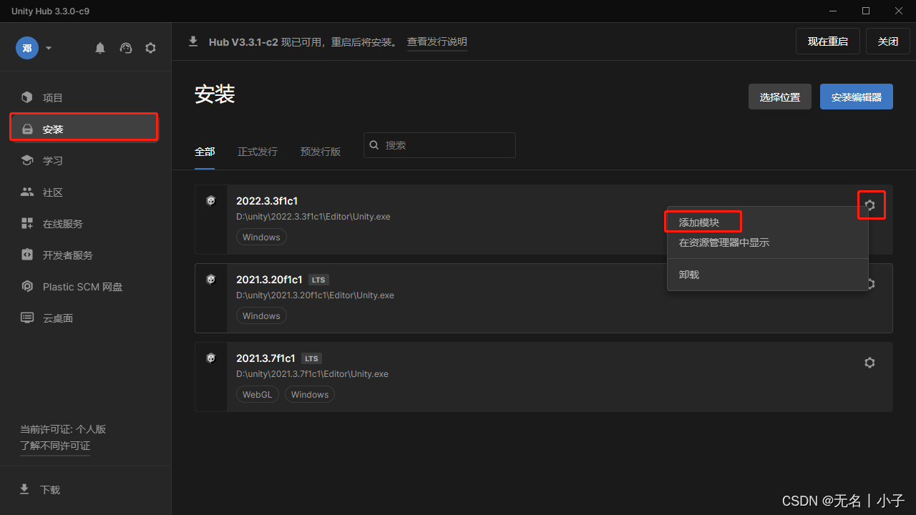Open Unity Hub preferences via gear icon
Viewport: 916px width, 515px height.
(150, 48)
